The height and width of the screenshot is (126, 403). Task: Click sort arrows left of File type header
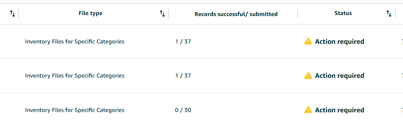[x=12, y=14]
